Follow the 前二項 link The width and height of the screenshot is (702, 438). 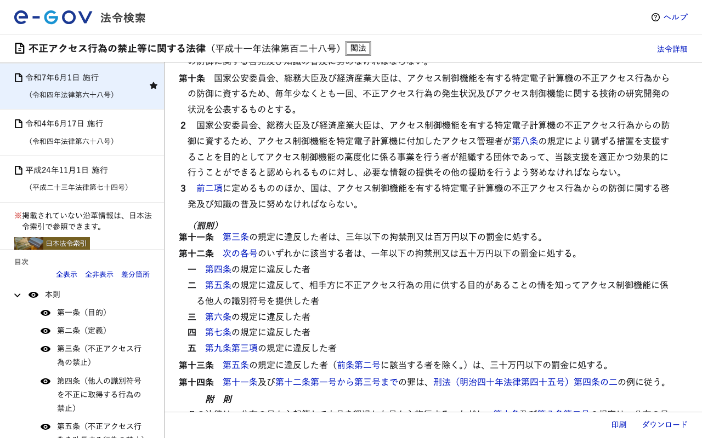[x=210, y=188]
